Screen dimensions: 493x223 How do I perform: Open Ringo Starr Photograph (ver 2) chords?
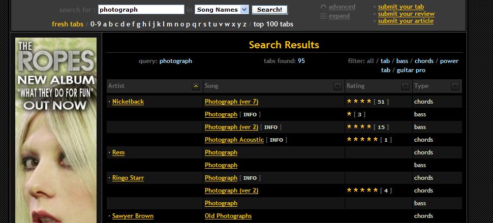(x=231, y=190)
